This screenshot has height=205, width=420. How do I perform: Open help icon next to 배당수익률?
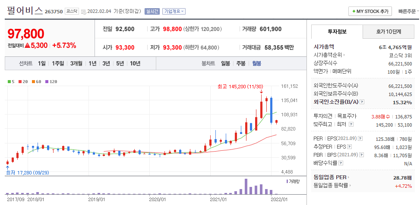tap(340, 163)
